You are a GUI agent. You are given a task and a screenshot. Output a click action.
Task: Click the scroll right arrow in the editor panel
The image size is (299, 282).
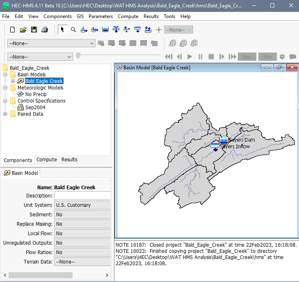107,275
